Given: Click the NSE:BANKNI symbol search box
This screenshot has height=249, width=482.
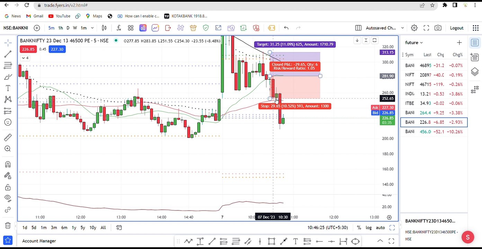Looking at the screenshot, I should pyautogui.click(x=16, y=28).
